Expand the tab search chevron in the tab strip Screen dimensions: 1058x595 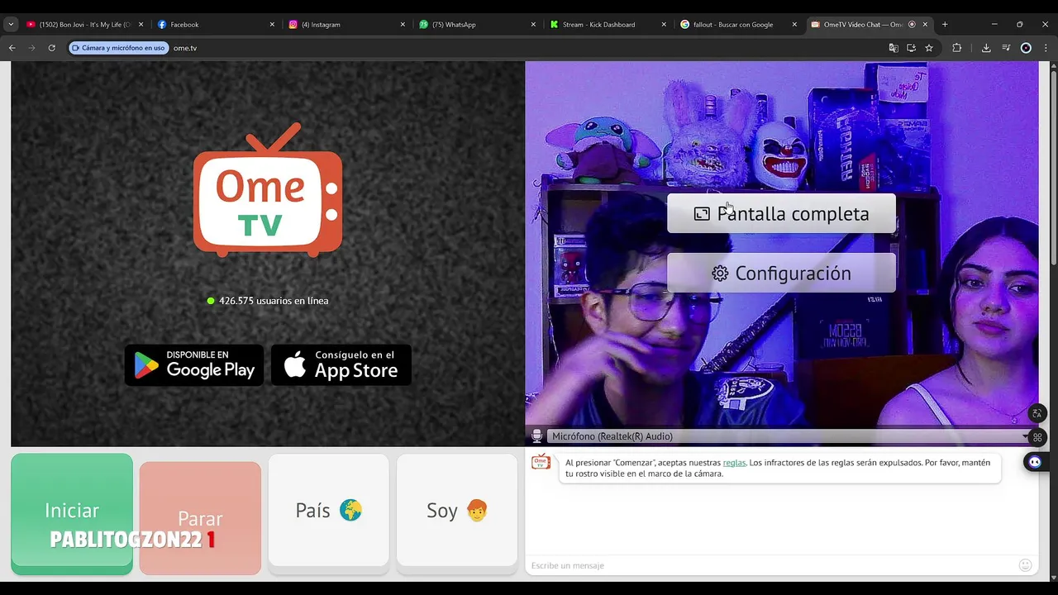[11, 25]
